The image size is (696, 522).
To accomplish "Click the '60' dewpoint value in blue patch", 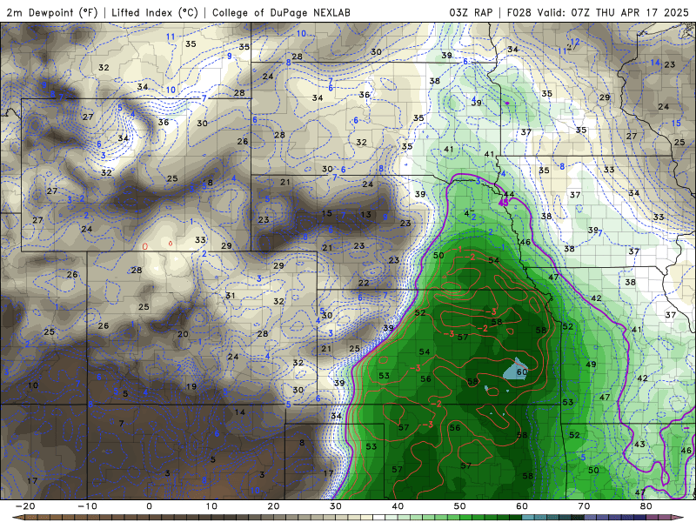I will coord(522,371).
